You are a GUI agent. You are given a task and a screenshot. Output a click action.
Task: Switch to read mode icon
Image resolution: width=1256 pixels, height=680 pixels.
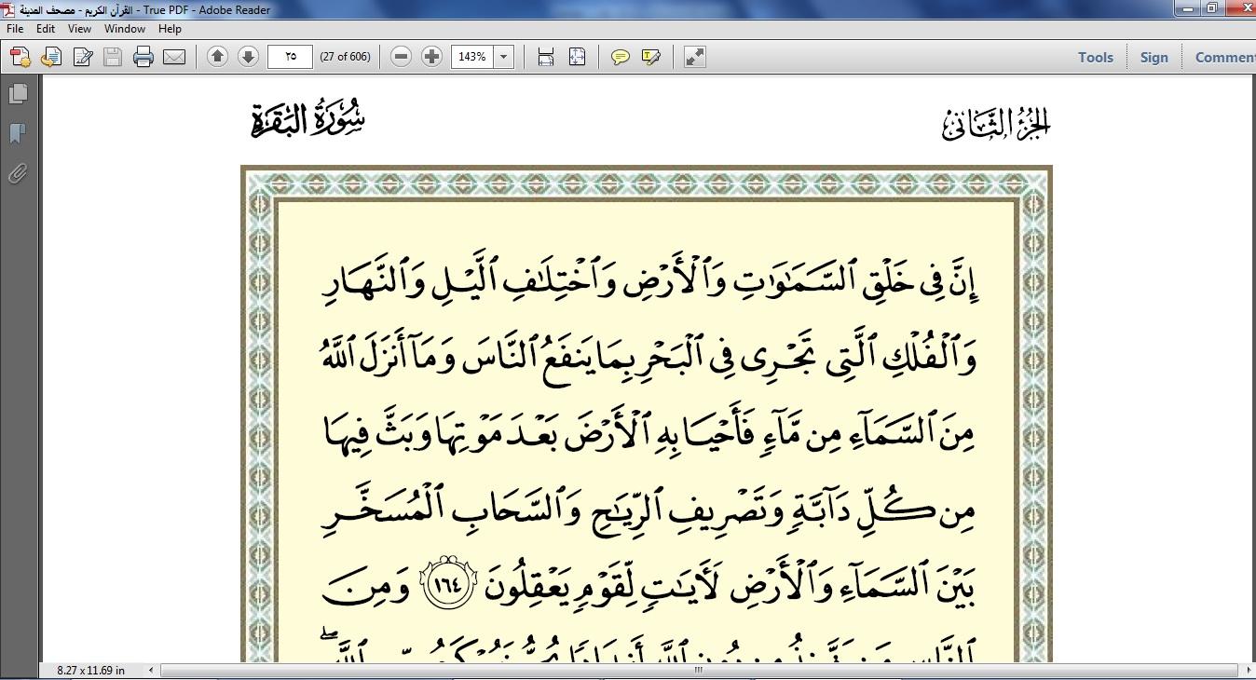pos(695,57)
